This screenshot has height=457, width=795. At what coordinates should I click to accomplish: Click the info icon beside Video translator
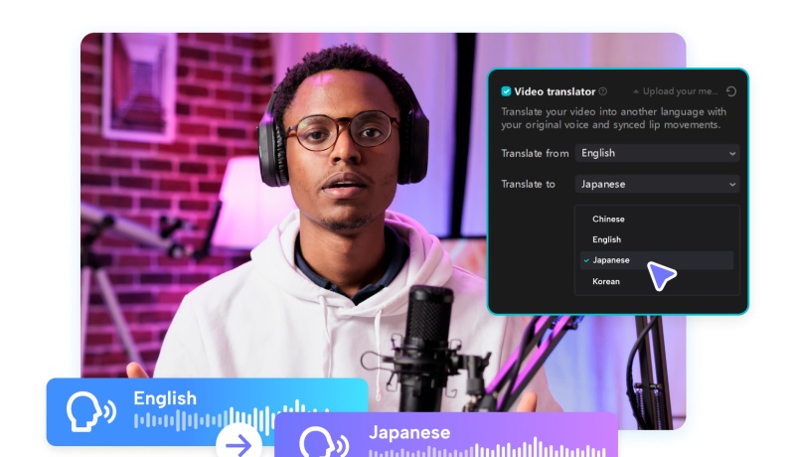point(603,91)
